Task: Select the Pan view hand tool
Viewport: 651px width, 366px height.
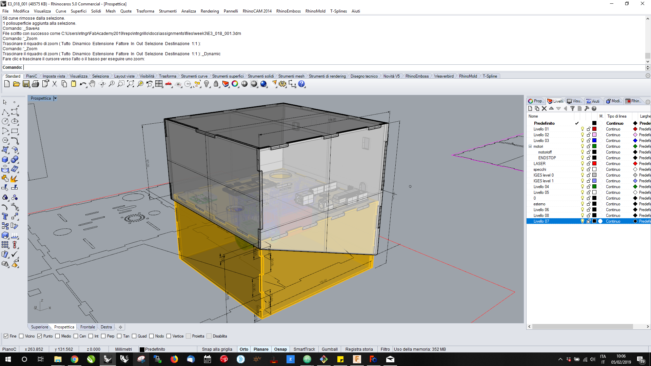Action: click(92, 84)
